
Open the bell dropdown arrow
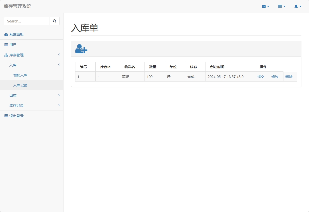(x=300, y=7)
